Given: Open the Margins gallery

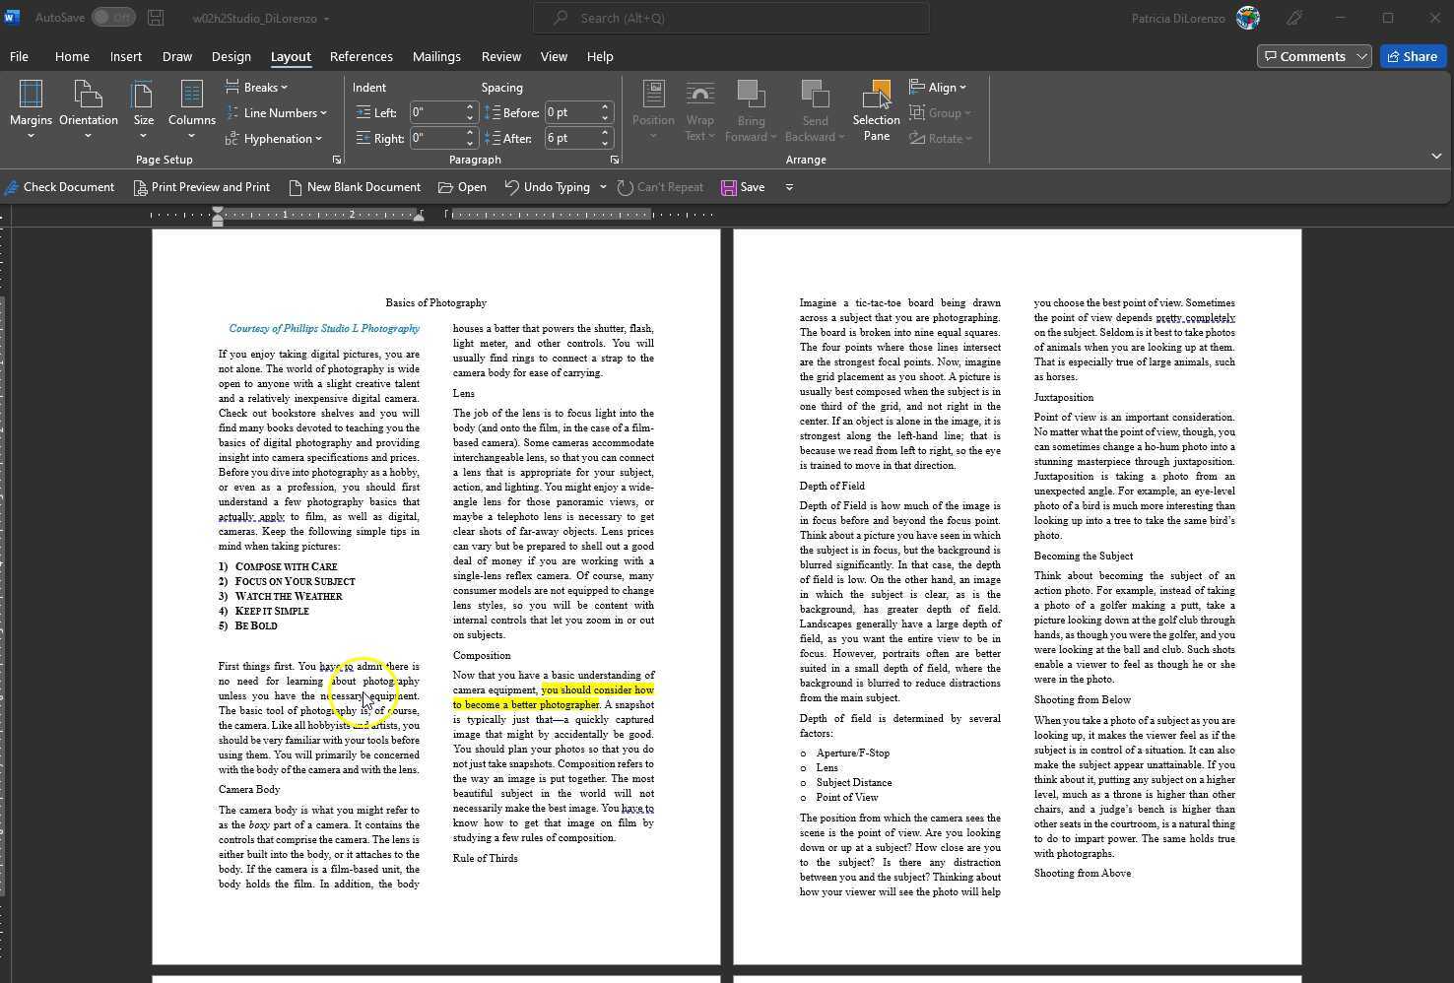Looking at the screenshot, I should tap(31, 108).
